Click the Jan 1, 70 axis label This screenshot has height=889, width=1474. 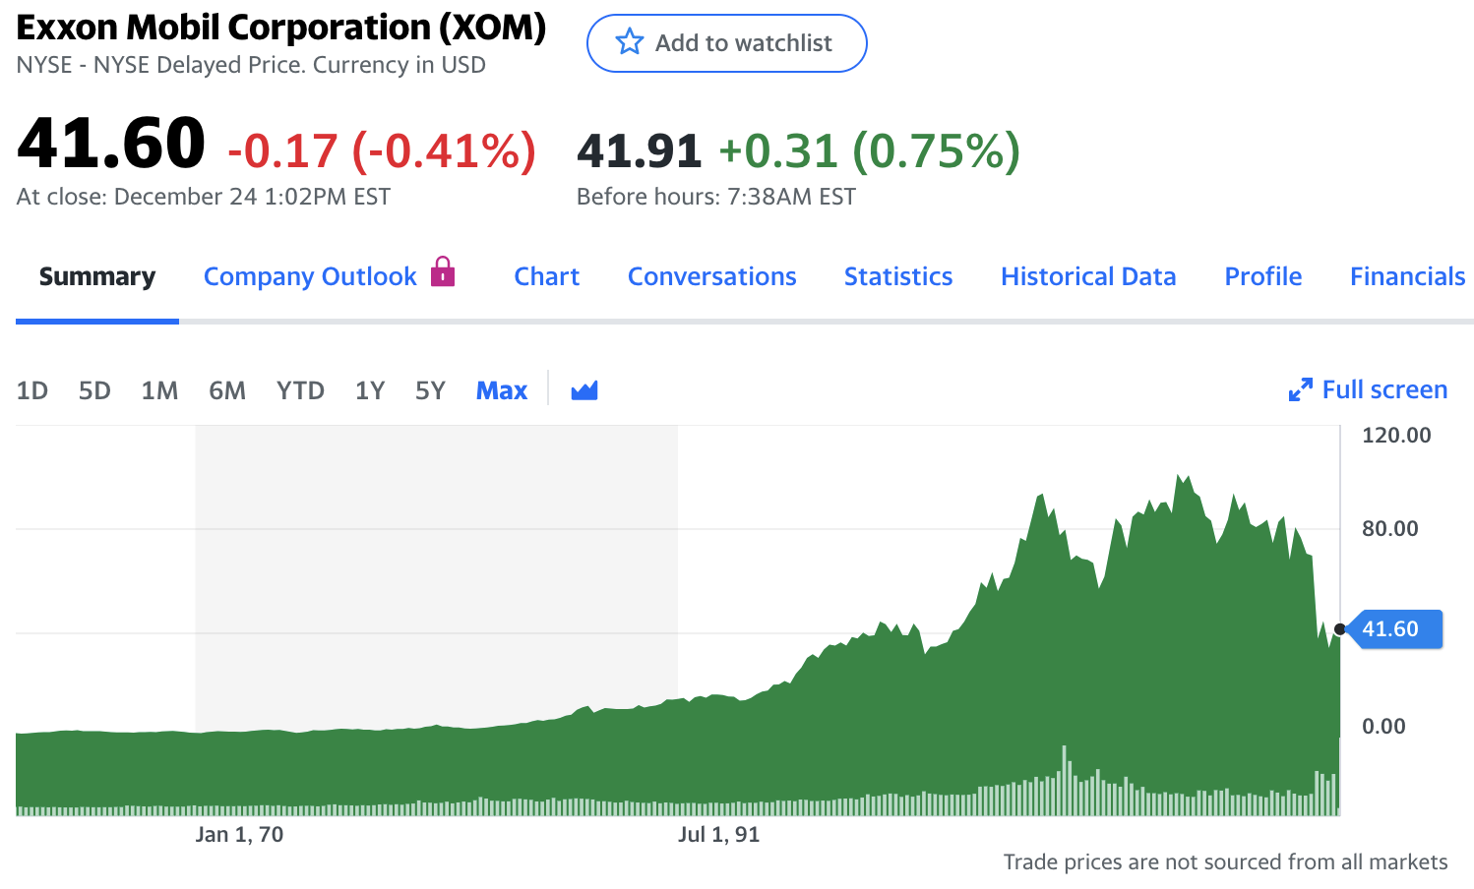pos(239,835)
